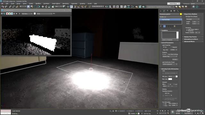Viewport: 205px width, 115px height.
Task: Toggle the Percent Snap icon
Action: point(82,7)
